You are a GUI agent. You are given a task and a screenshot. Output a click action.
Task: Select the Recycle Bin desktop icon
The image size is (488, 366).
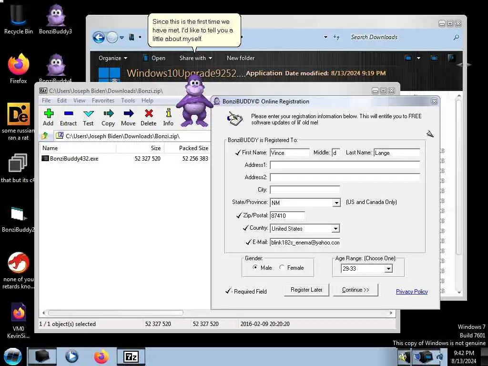tap(18, 19)
